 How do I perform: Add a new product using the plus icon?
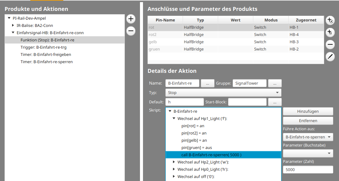tap(131, 19)
